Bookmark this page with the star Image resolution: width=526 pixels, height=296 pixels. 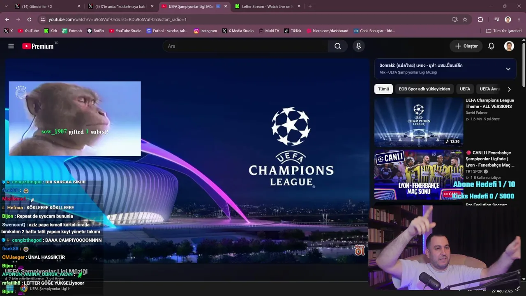[465, 19]
